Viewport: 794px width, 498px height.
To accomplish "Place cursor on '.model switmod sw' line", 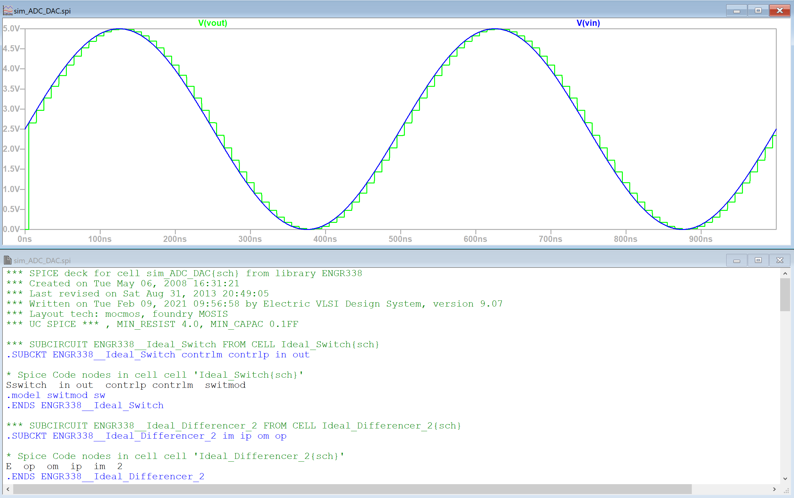I will [56, 395].
